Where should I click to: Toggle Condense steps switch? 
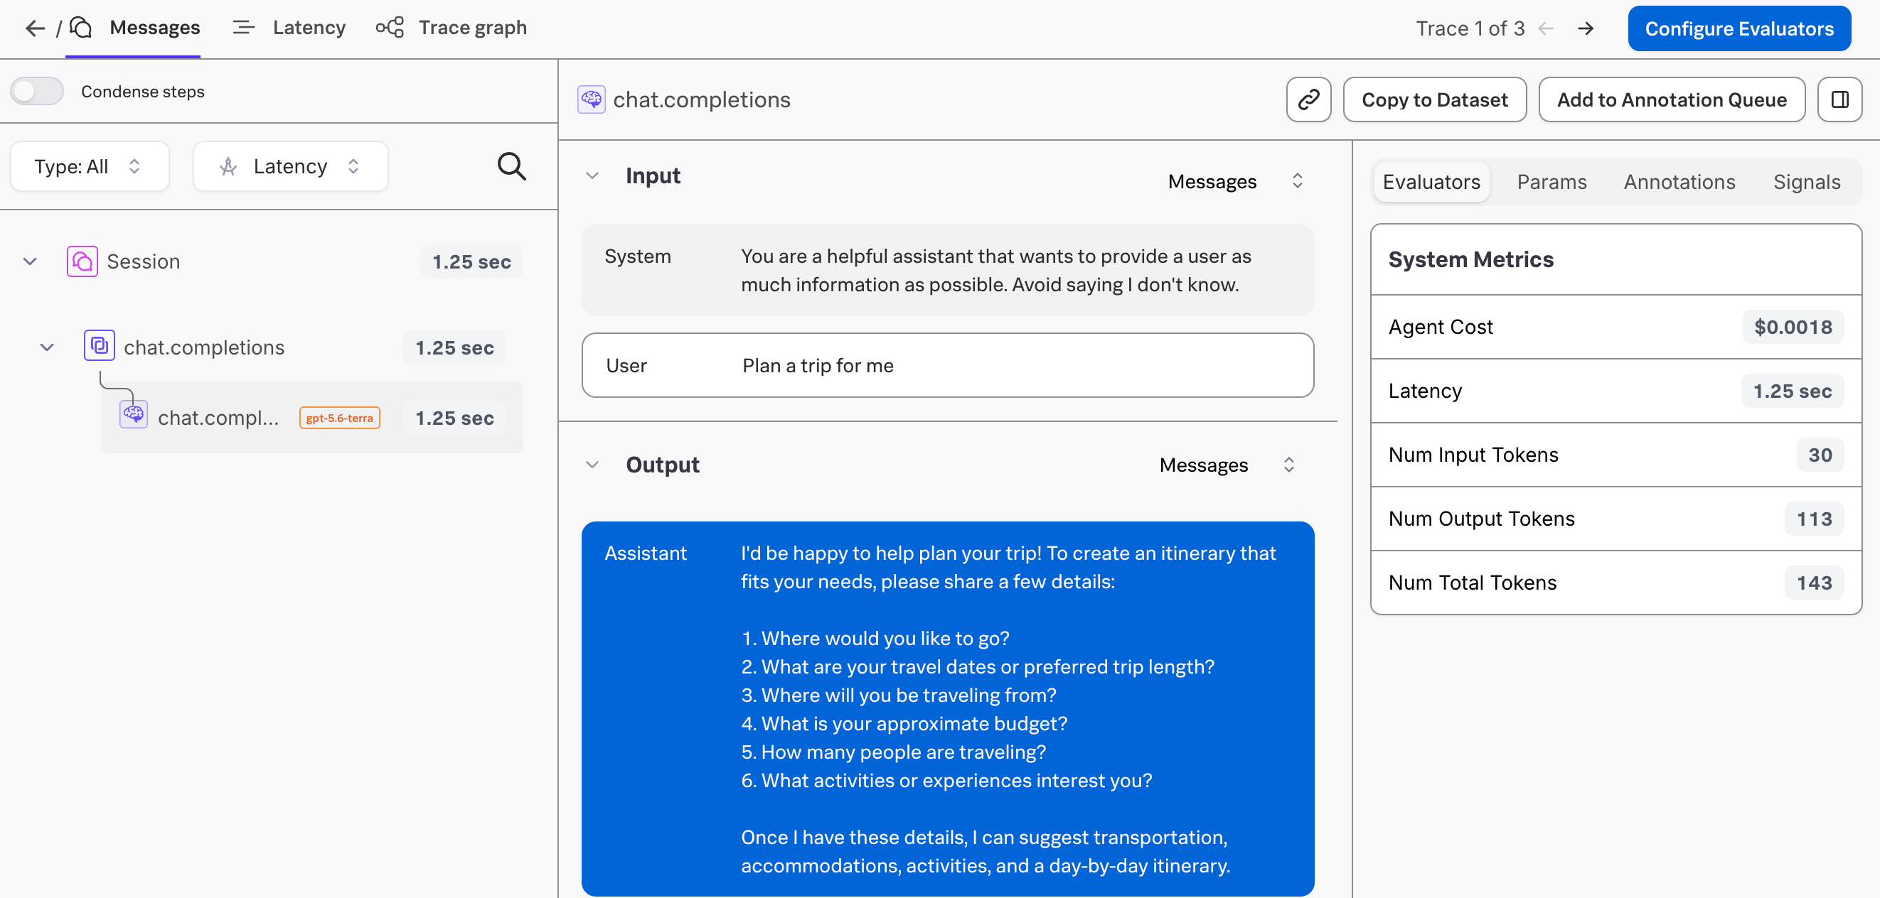coord(37,91)
